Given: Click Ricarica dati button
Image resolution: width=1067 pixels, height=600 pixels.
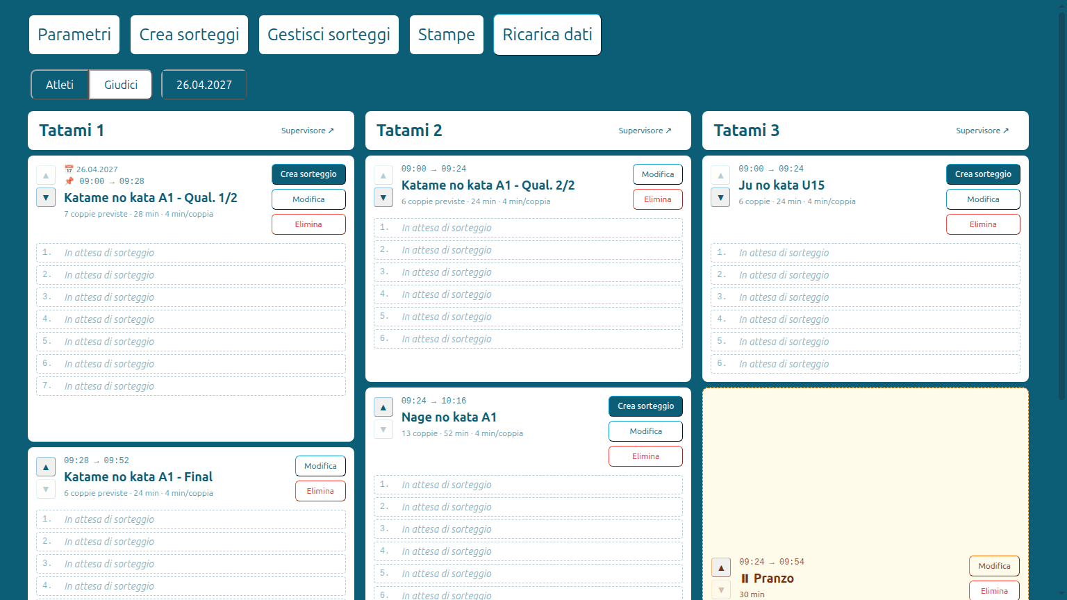Looking at the screenshot, I should pos(547,35).
